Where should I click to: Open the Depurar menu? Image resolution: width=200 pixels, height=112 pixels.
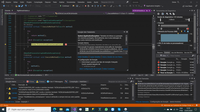click(48, 2)
